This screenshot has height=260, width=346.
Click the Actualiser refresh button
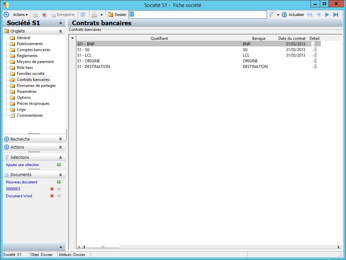click(x=293, y=15)
